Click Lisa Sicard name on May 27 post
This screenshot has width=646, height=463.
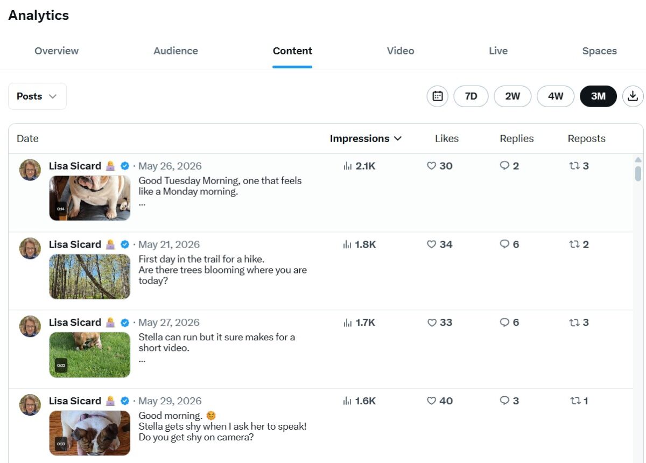pyautogui.click(x=75, y=323)
